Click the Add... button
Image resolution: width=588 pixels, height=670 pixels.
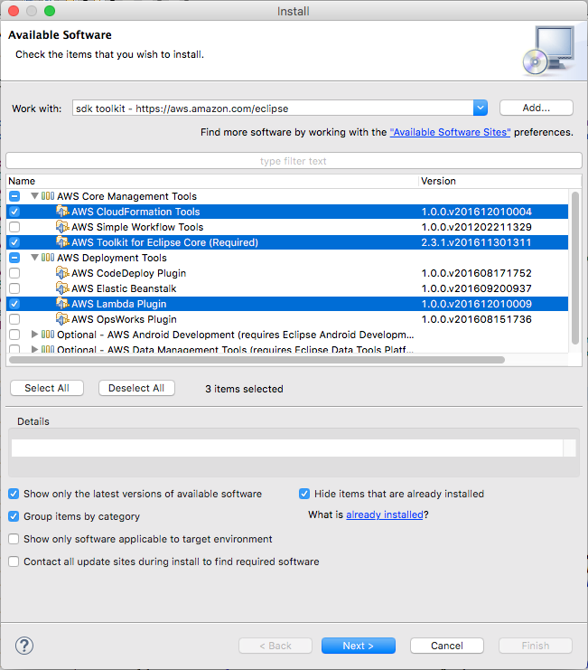[537, 108]
